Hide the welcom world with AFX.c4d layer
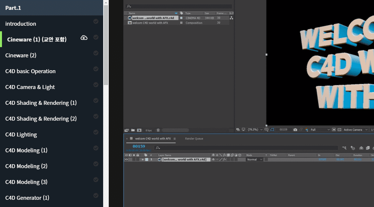374x207 pixels. pyautogui.click(x=126, y=159)
